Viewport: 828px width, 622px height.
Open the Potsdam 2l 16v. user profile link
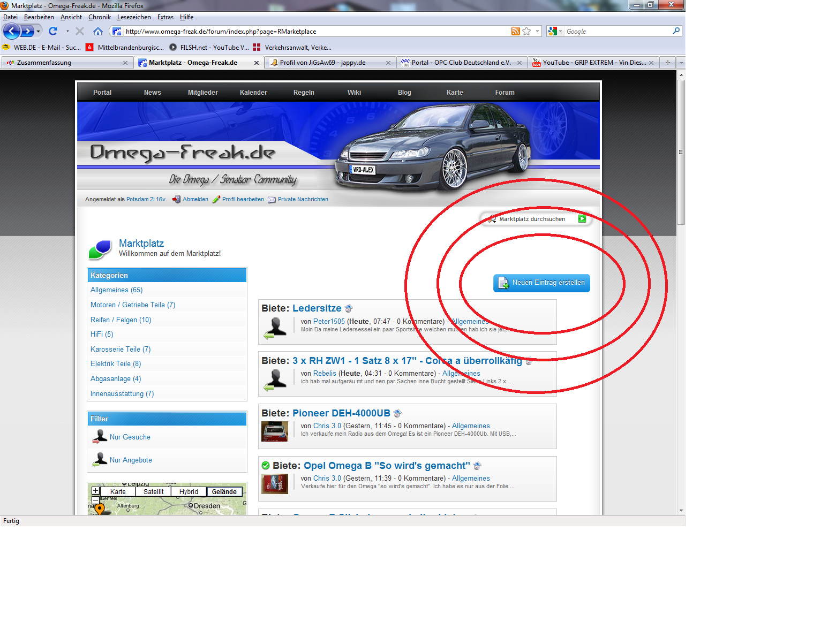pos(146,199)
